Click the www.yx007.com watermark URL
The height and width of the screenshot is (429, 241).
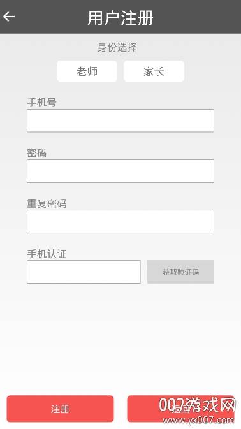pyautogui.click(x=198, y=420)
